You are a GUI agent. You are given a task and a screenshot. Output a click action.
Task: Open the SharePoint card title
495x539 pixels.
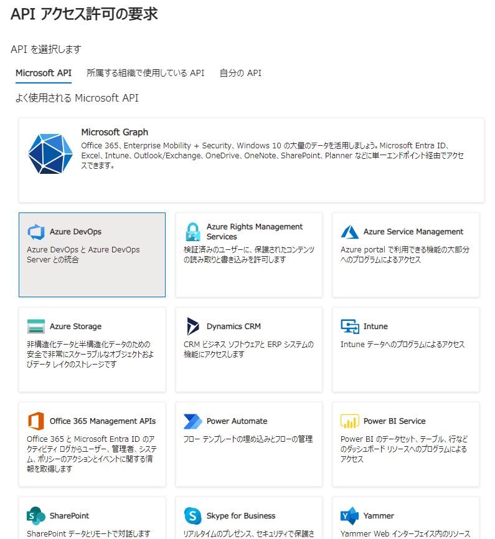click(69, 515)
